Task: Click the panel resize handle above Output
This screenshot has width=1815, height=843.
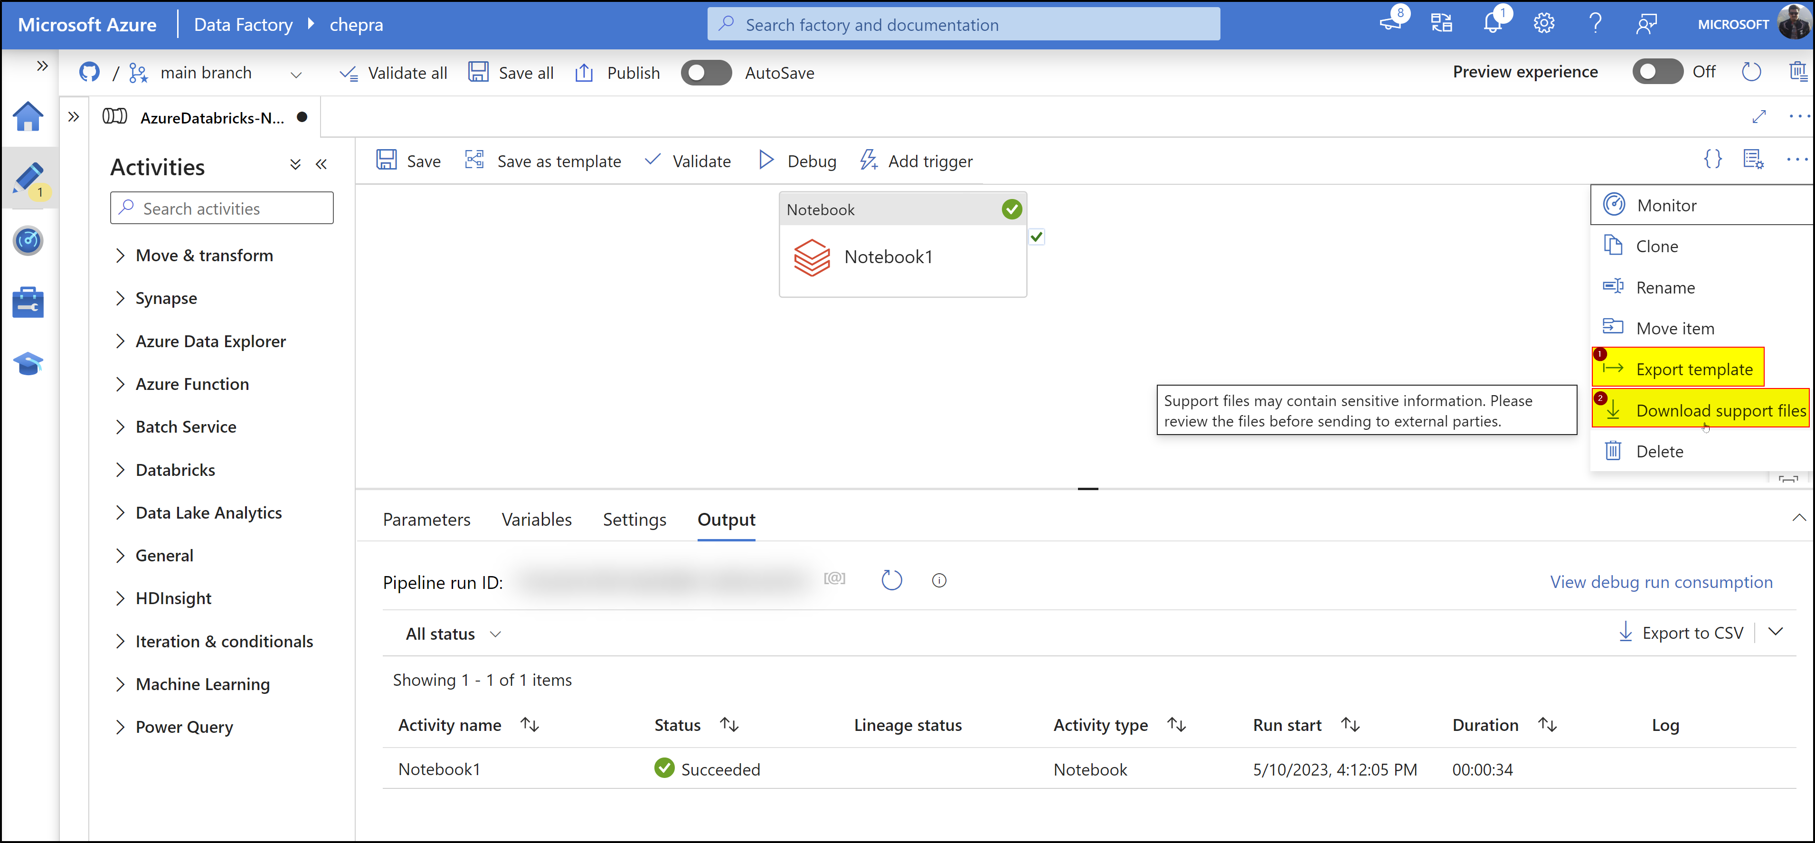Action: pos(1087,488)
